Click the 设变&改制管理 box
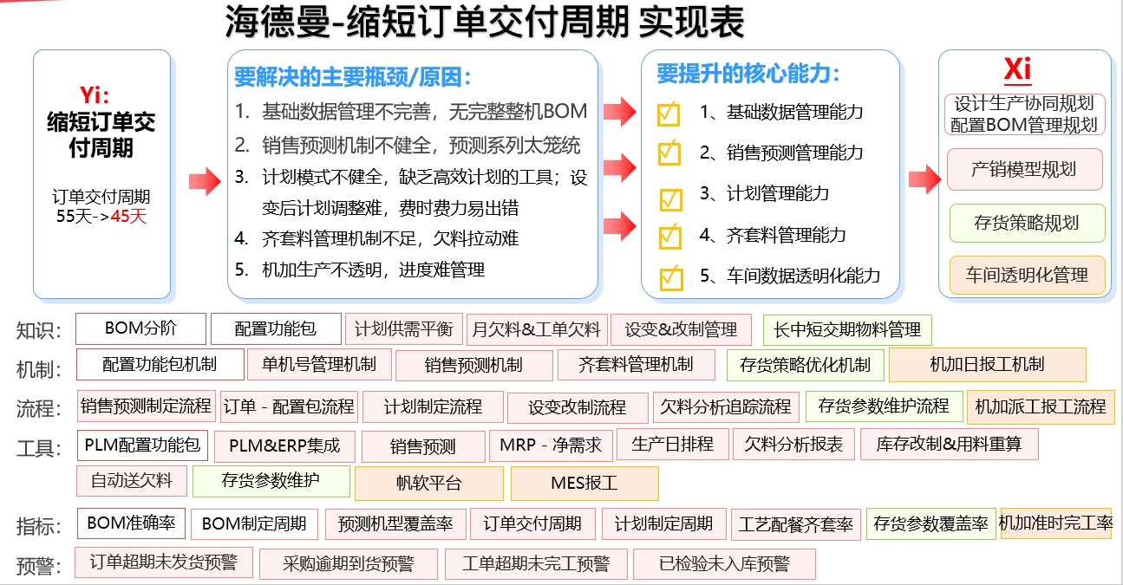The width and height of the screenshot is (1123, 585). tap(681, 329)
